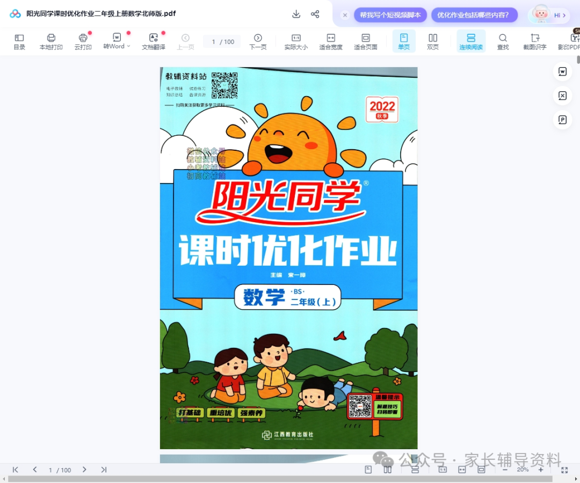This screenshot has height=483, width=580.
Task: Click the horizontal scrollbar right arrow
Action: (576, 479)
